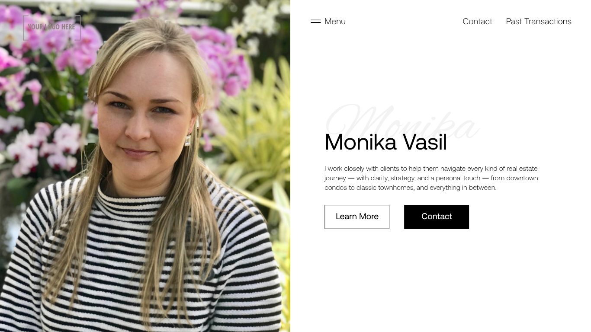The width and height of the screenshot is (591, 332).
Task: Click the real estate description paragraph
Action: 431,178
